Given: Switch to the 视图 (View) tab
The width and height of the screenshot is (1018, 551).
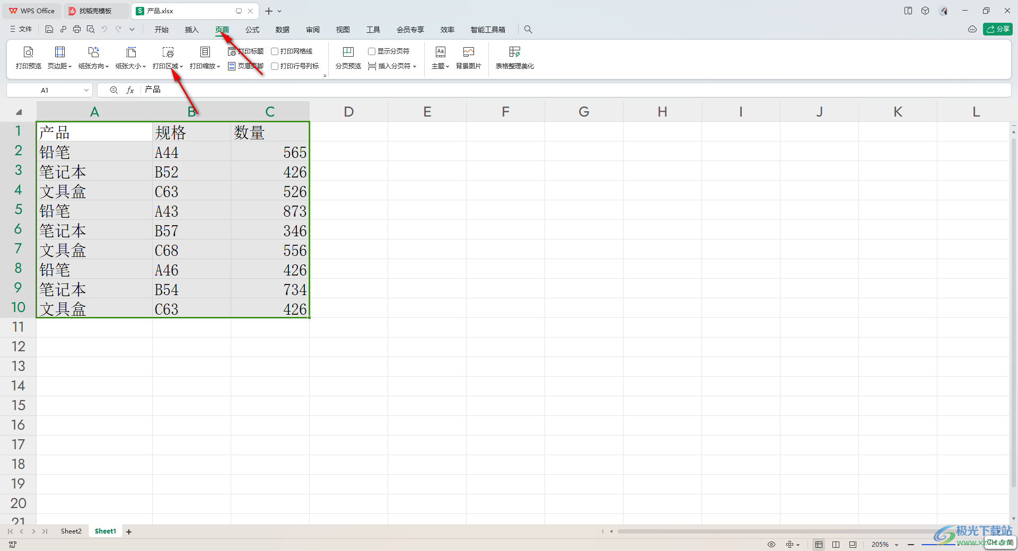Looking at the screenshot, I should (x=343, y=30).
